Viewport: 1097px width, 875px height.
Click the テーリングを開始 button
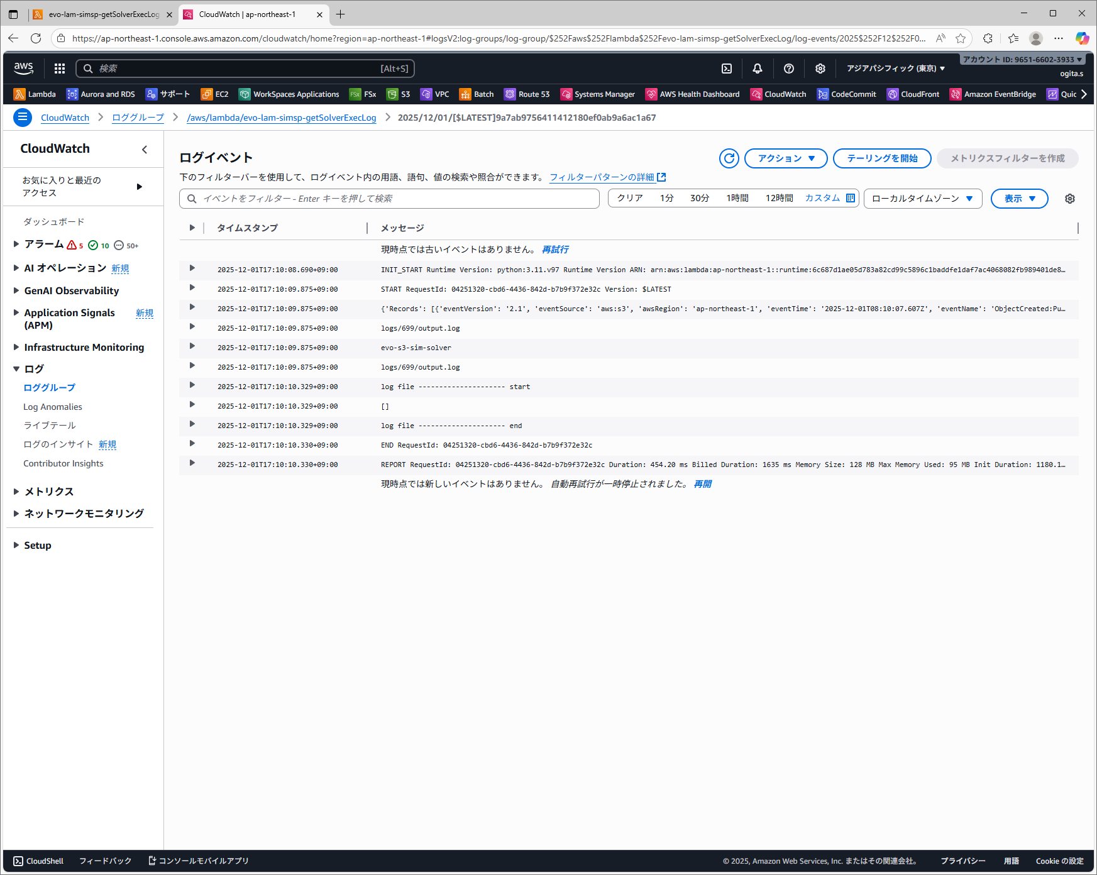(881, 158)
